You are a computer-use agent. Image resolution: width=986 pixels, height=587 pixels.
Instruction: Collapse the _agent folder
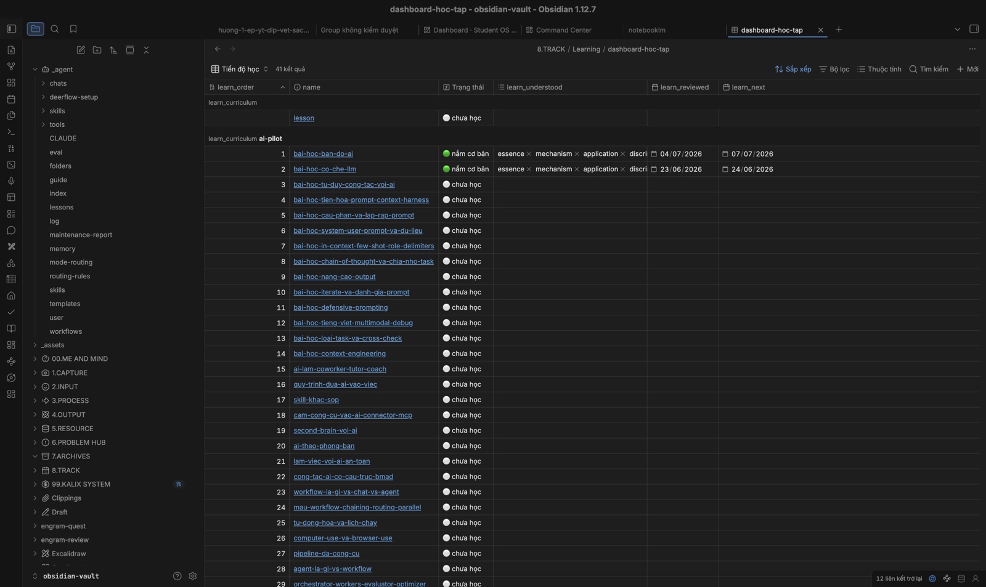(35, 70)
